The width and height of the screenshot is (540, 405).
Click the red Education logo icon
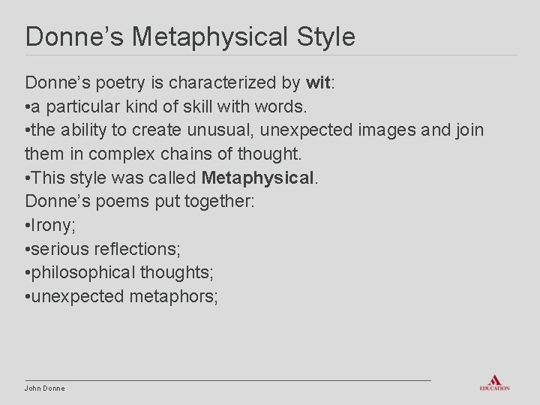[494, 383]
